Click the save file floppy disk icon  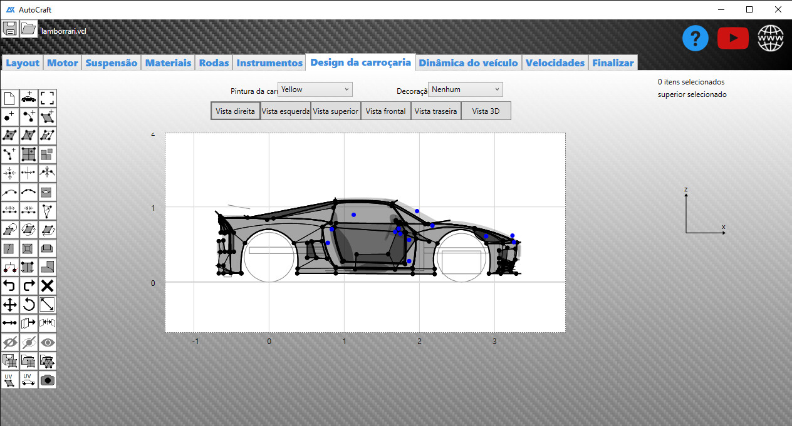click(x=10, y=29)
